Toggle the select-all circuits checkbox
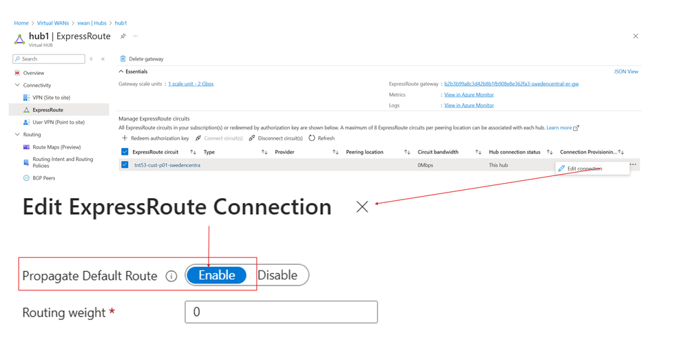Viewport: 688px width, 344px height. tap(125, 151)
